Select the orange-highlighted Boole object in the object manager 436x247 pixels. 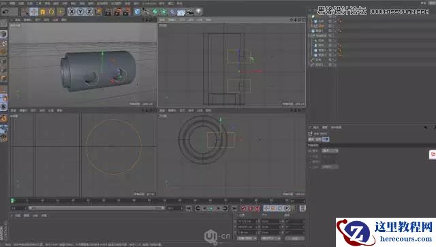pyautogui.click(x=321, y=26)
